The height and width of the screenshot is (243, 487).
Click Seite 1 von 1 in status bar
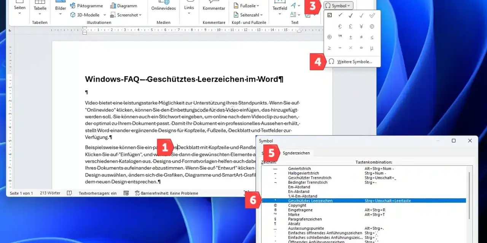[x=21, y=193]
